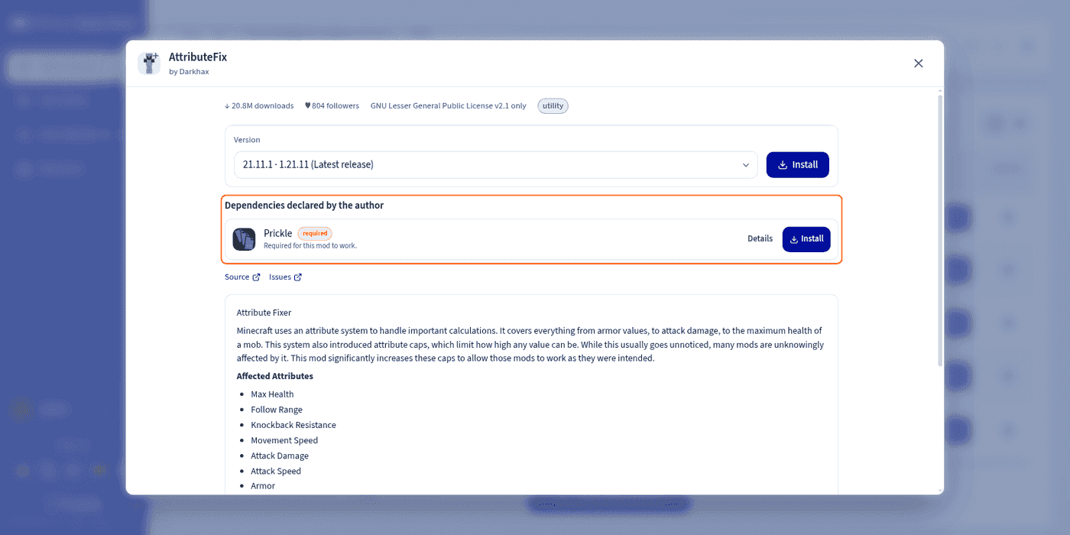
Task: Open the version dropdown 21.11.1
Action: pyautogui.click(x=495, y=164)
